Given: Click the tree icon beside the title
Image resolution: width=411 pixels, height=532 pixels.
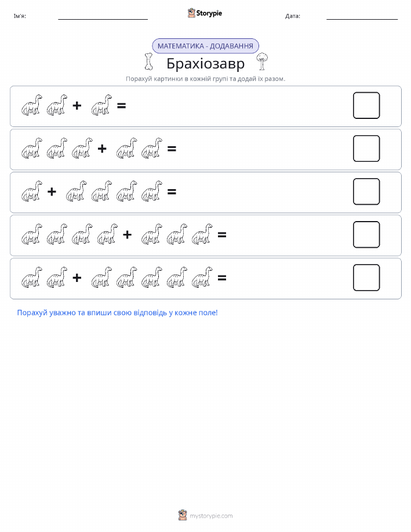Looking at the screenshot, I should tap(262, 61).
